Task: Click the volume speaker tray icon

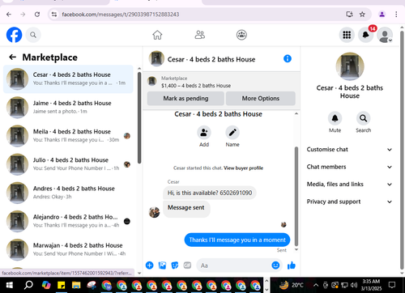Action: pyautogui.click(x=354, y=285)
